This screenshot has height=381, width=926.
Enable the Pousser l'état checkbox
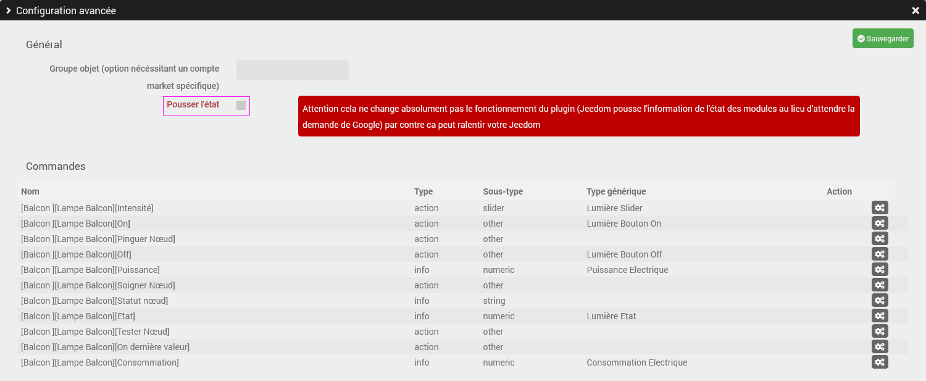tap(241, 106)
